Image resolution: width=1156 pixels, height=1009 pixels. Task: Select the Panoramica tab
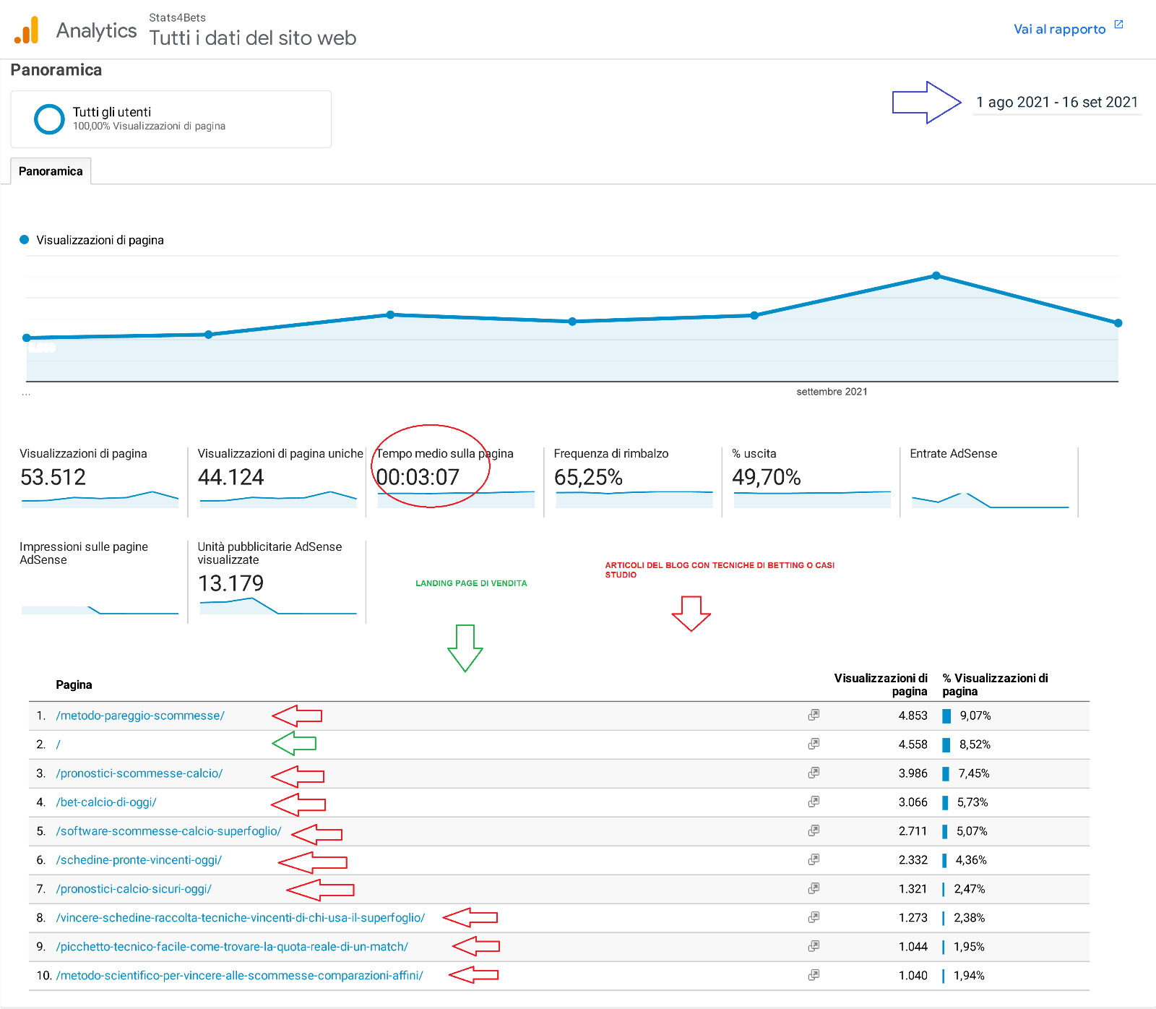click(51, 171)
